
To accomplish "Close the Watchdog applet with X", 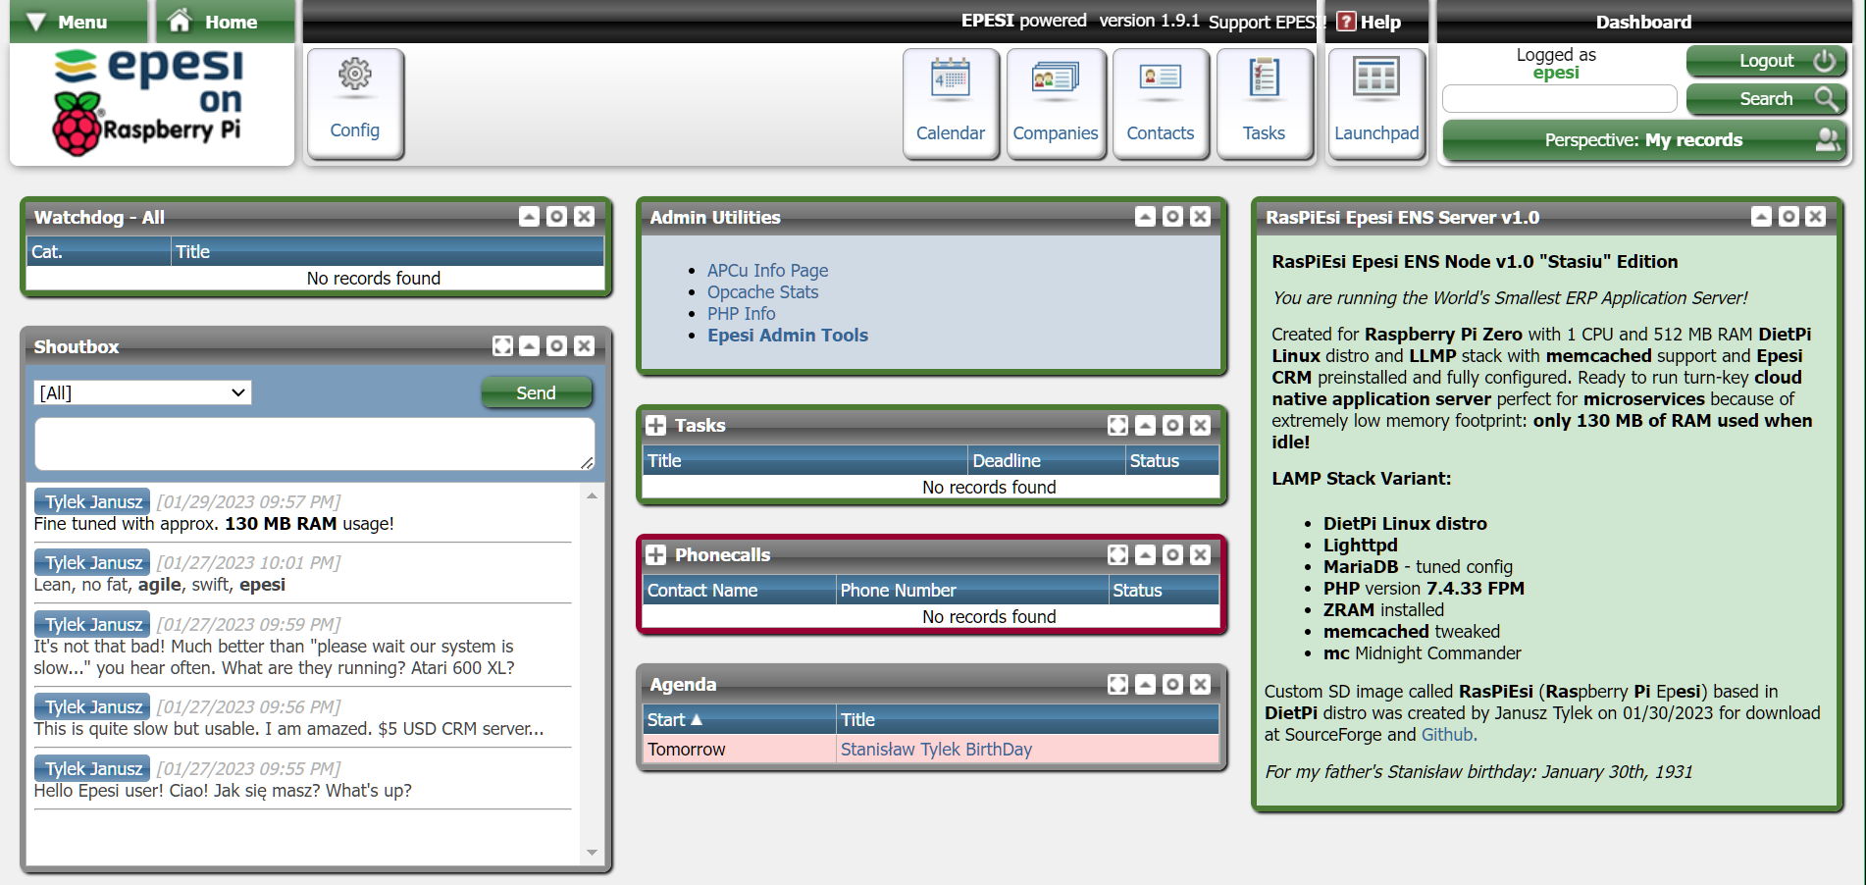I will point(584,217).
